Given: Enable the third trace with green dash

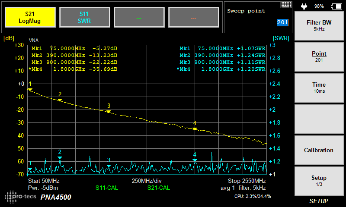Looking at the screenshot, I should click(x=139, y=17).
